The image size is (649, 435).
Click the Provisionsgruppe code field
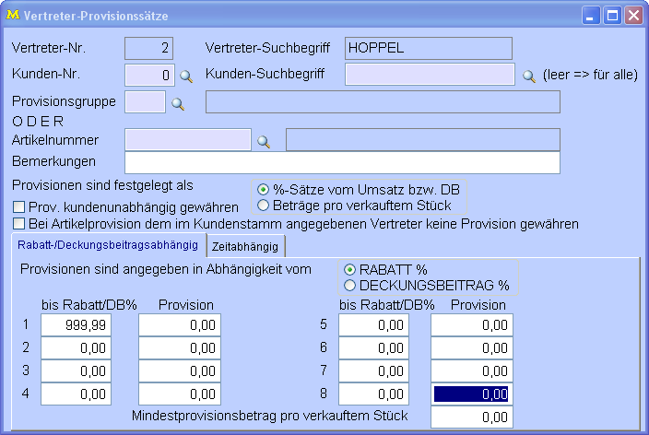click(146, 101)
